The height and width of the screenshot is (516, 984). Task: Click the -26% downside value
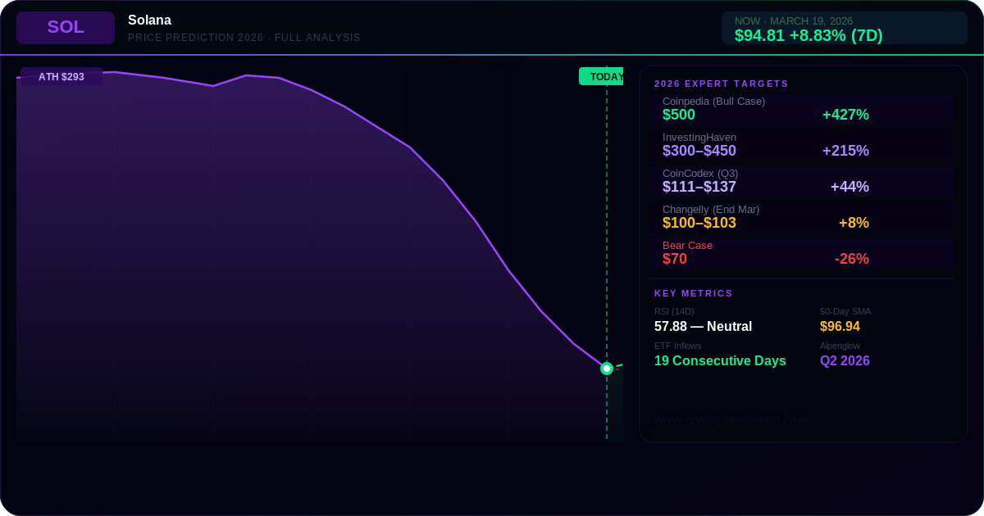point(851,260)
